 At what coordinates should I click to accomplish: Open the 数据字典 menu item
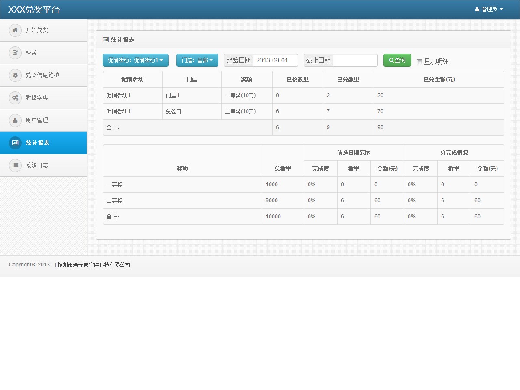[37, 98]
